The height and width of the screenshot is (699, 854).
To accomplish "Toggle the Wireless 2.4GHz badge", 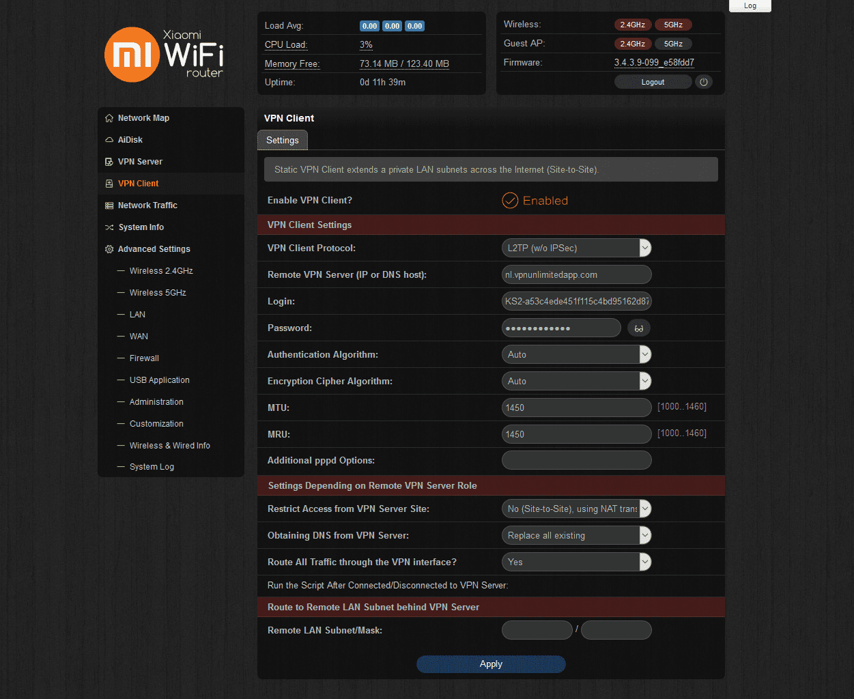I will click(x=632, y=24).
